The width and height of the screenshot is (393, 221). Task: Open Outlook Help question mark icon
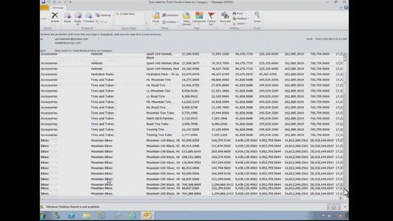pyautogui.click(x=346, y=7)
